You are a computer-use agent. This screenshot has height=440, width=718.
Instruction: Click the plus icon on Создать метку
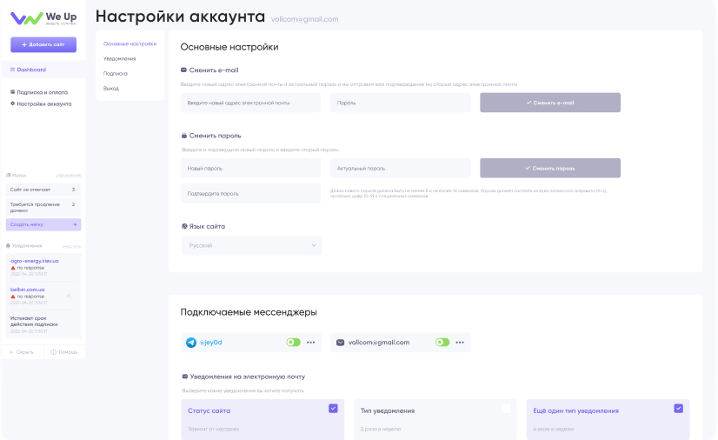pyautogui.click(x=75, y=224)
